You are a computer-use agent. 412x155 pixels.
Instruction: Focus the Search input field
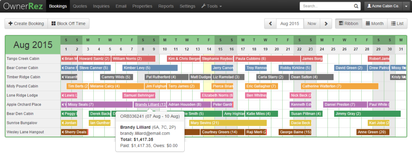327,6
